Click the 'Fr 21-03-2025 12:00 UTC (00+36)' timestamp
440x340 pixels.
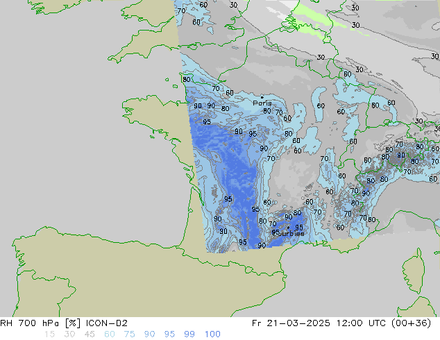(341, 323)
